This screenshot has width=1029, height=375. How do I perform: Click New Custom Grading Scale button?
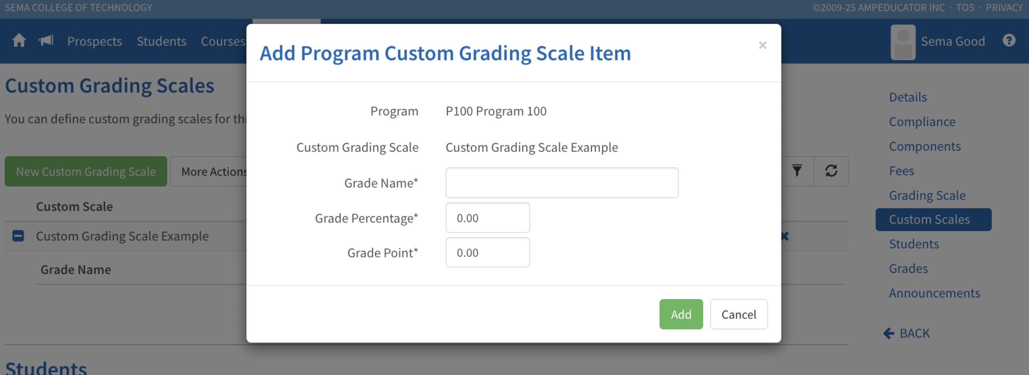pos(86,172)
